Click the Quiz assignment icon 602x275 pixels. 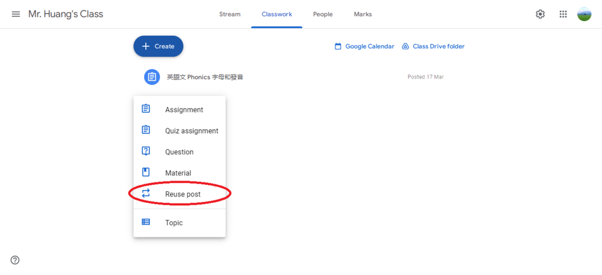coord(146,130)
